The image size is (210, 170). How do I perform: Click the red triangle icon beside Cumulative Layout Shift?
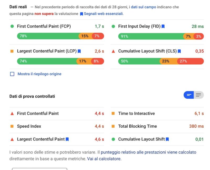pyautogui.click(x=113, y=51)
